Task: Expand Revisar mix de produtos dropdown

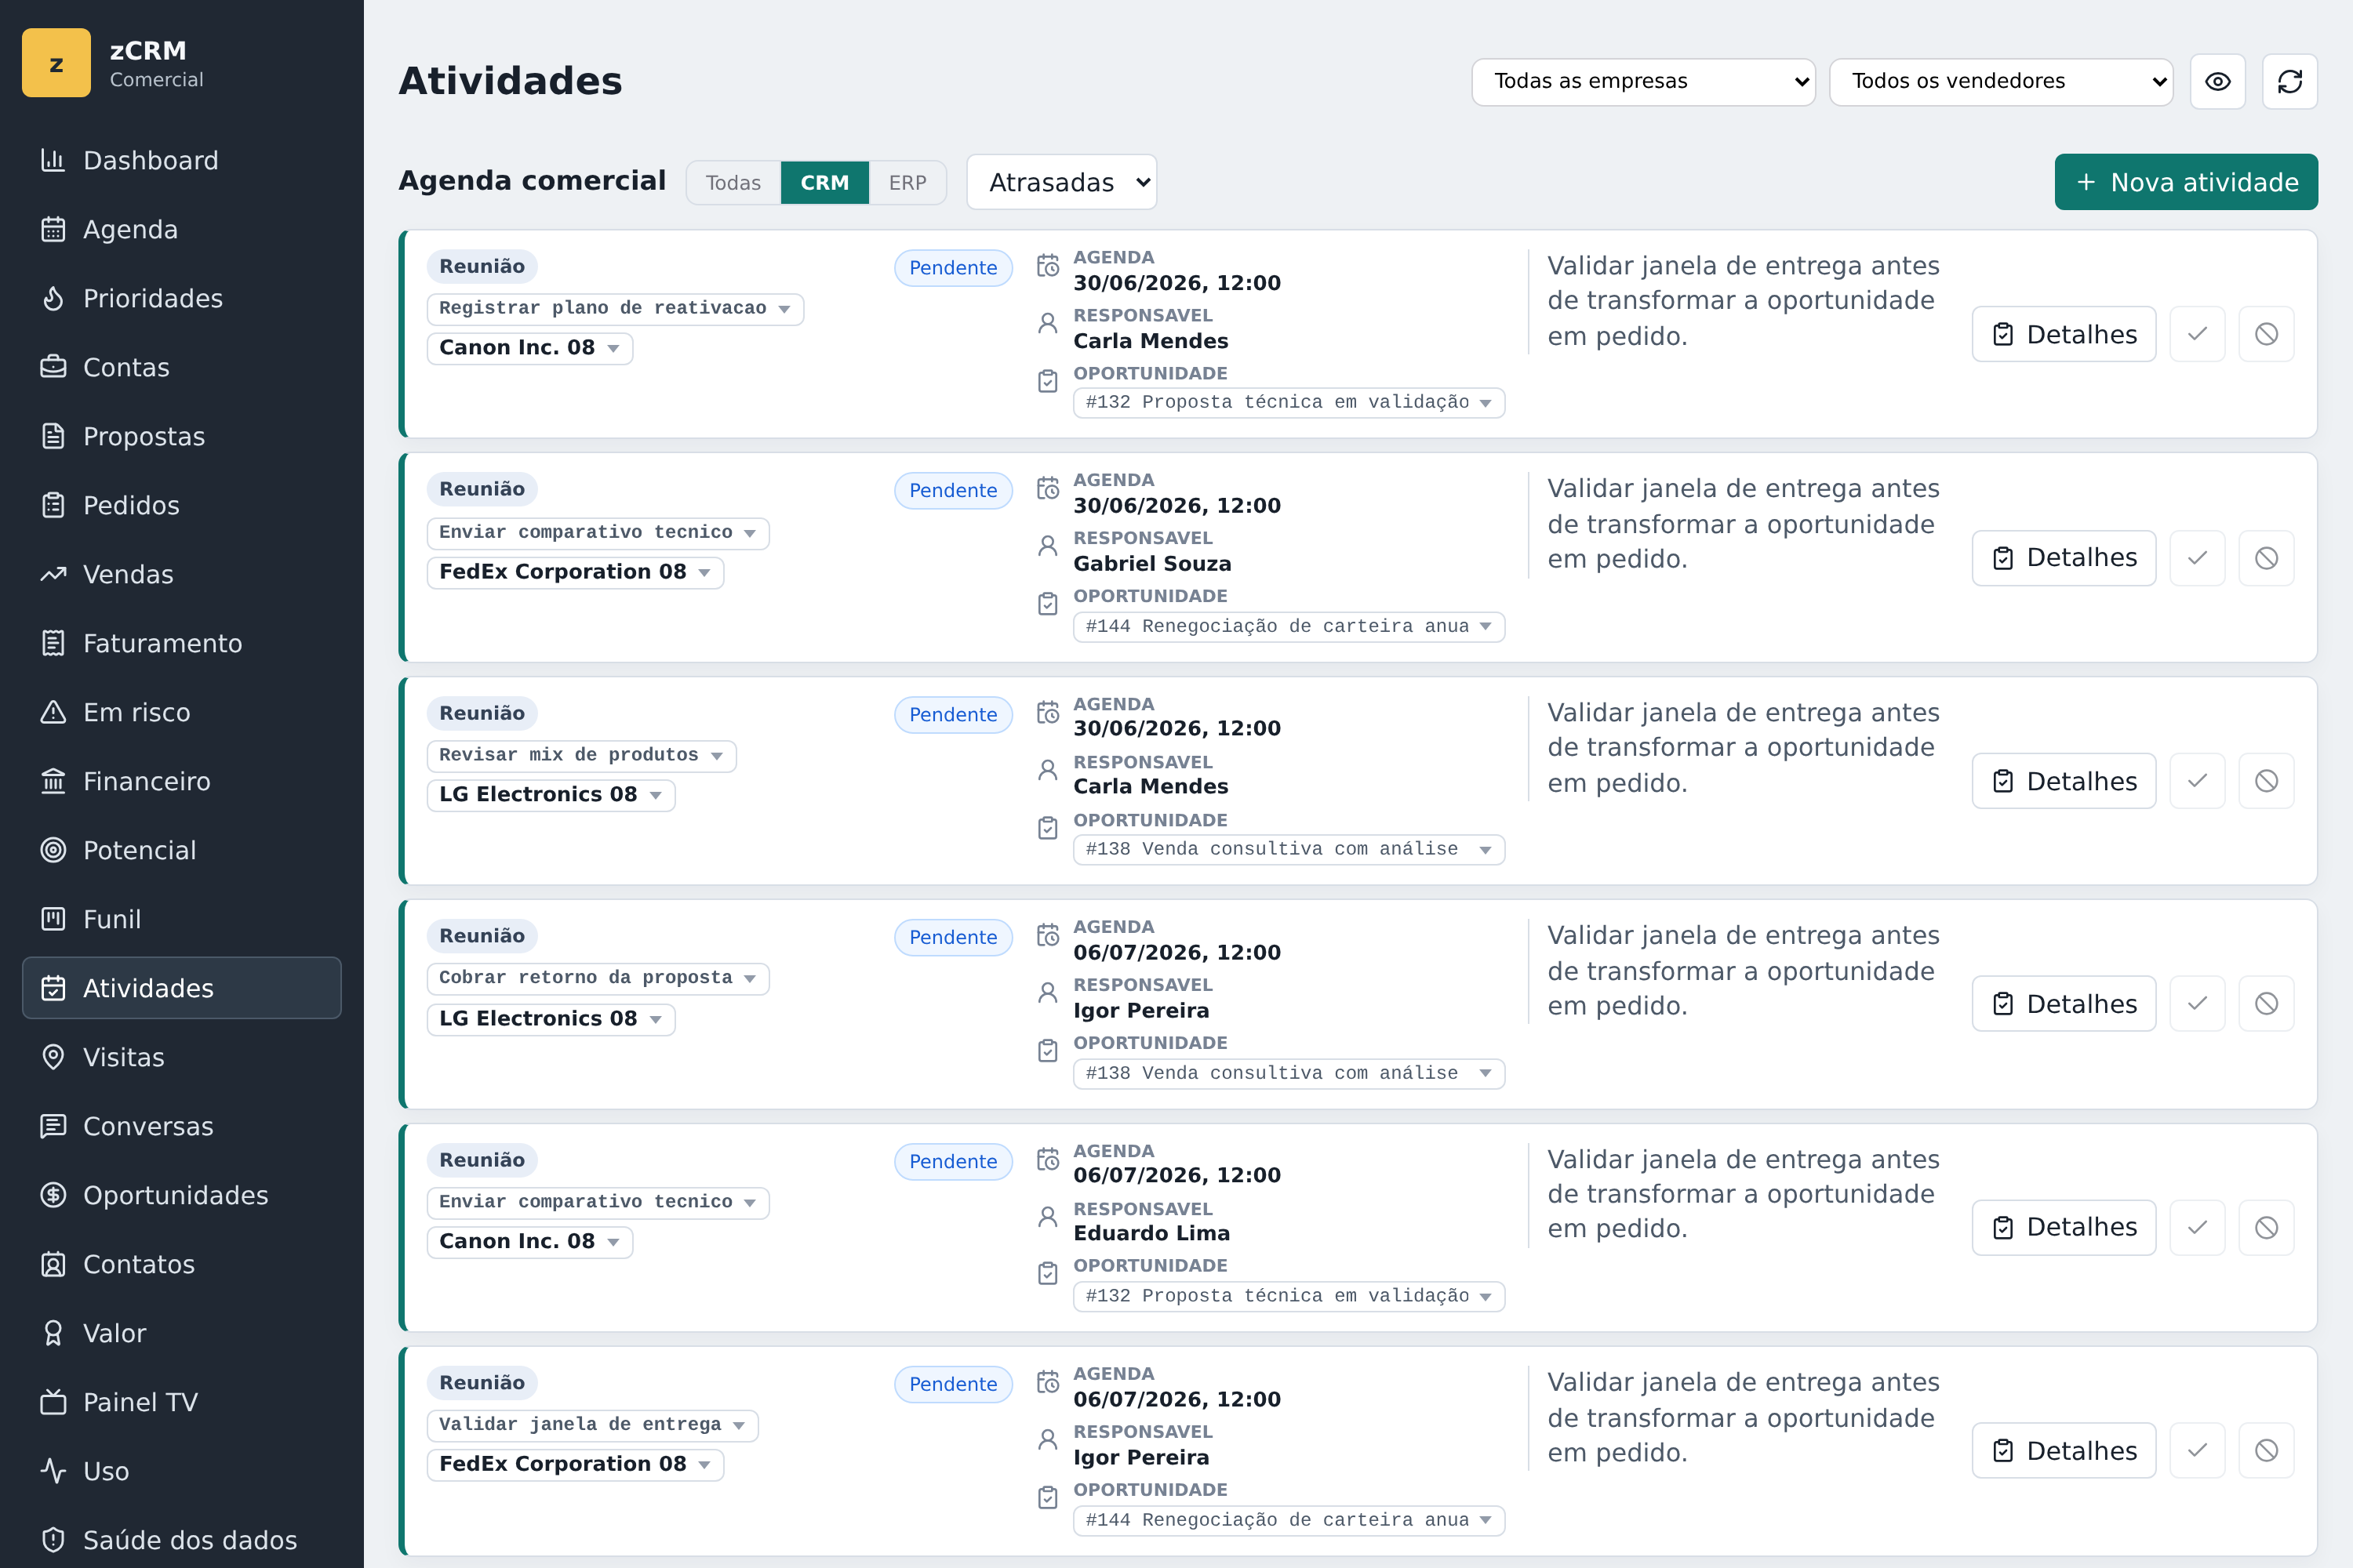Action: tap(581, 755)
